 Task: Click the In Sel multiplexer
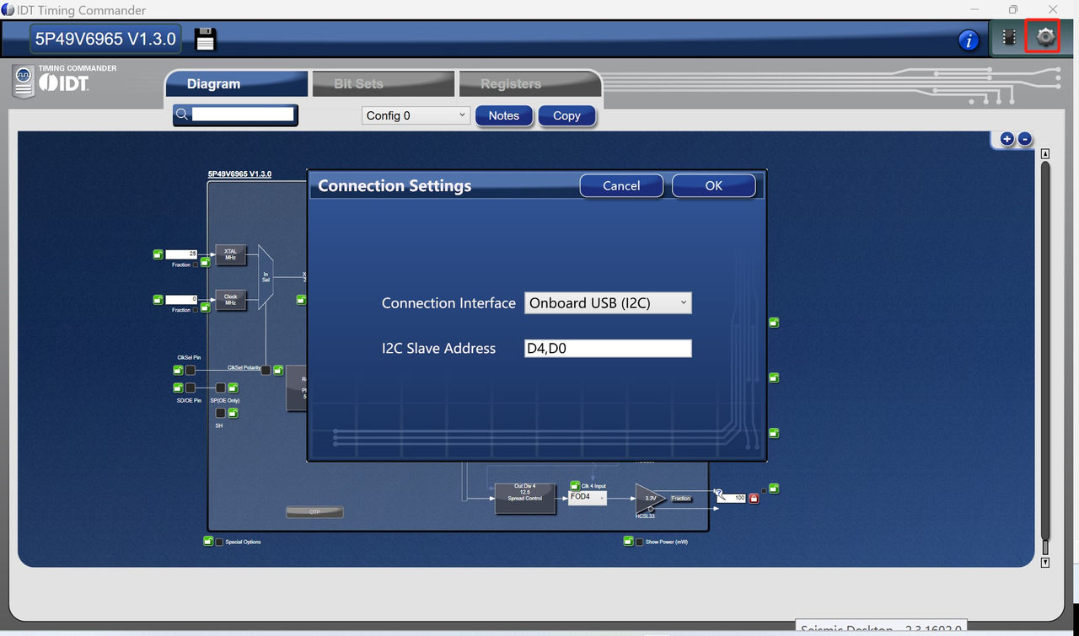266,277
